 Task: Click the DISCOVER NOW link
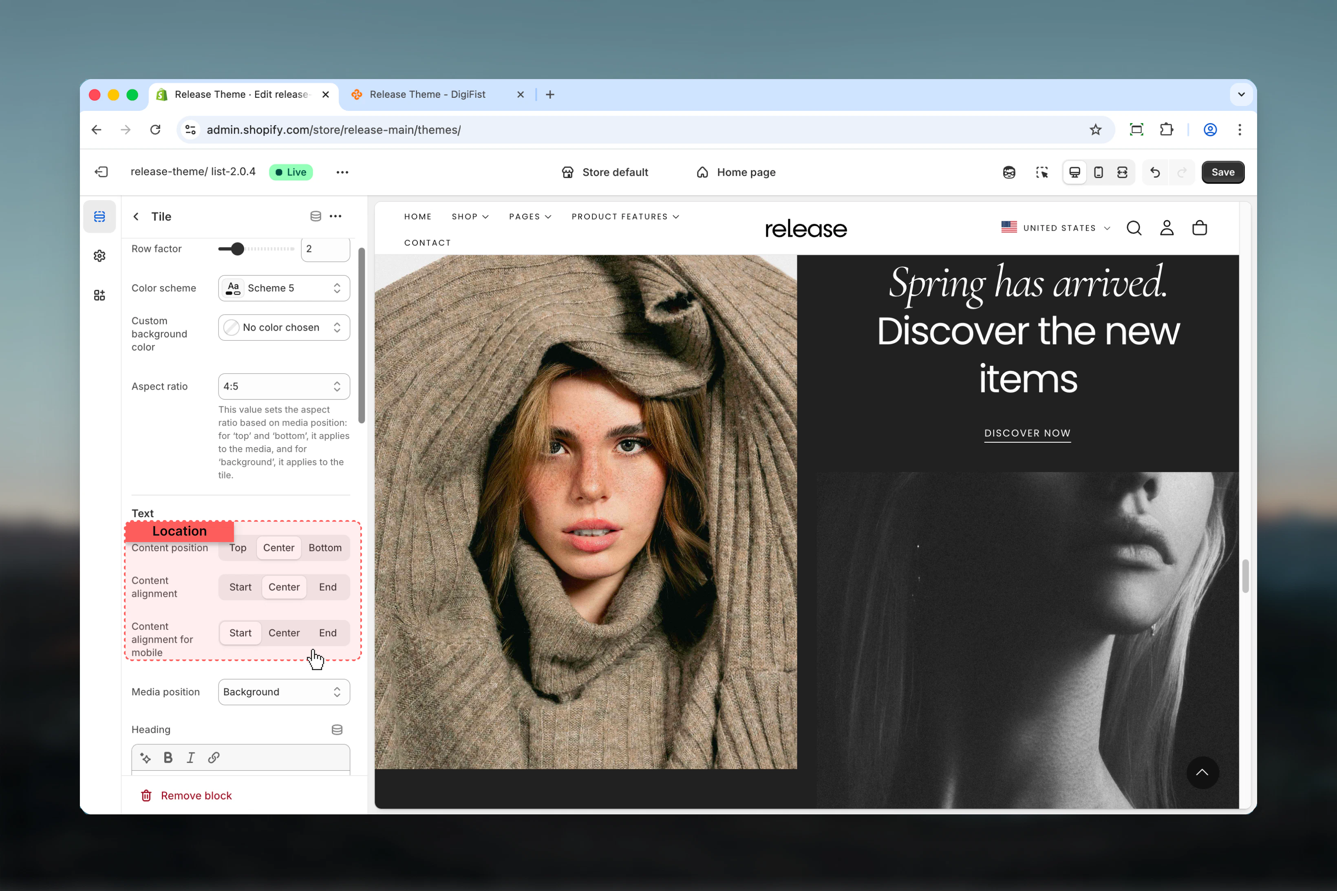point(1027,433)
